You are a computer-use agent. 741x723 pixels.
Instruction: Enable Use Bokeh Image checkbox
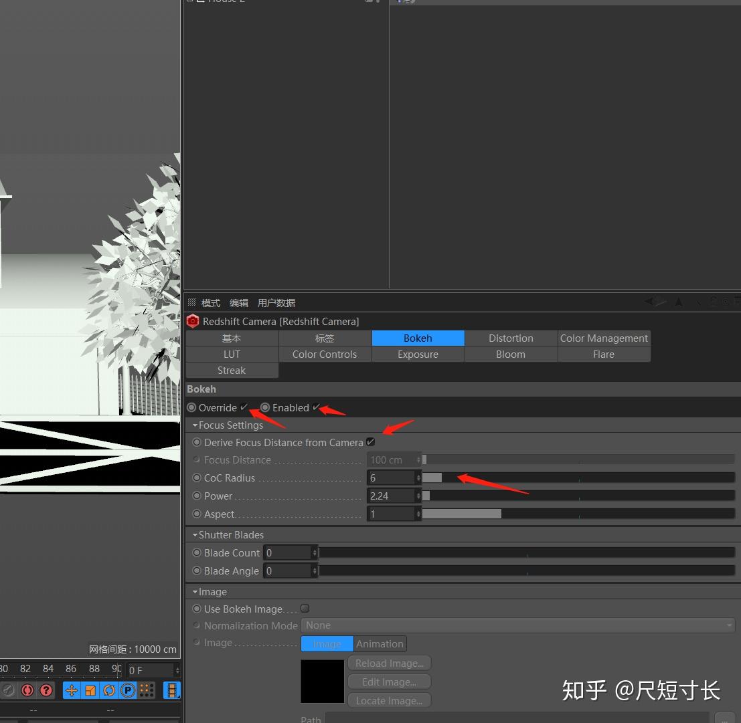(305, 609)
